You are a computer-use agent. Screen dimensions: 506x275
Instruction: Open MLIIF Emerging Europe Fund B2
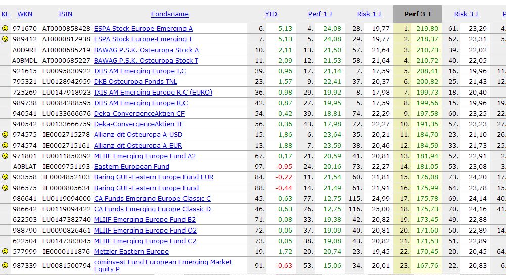point(145,220)
